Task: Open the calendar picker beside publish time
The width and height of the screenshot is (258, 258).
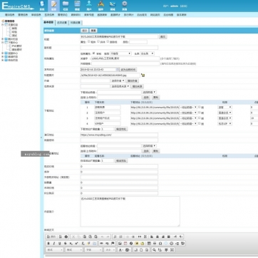Action: (118, 70)
